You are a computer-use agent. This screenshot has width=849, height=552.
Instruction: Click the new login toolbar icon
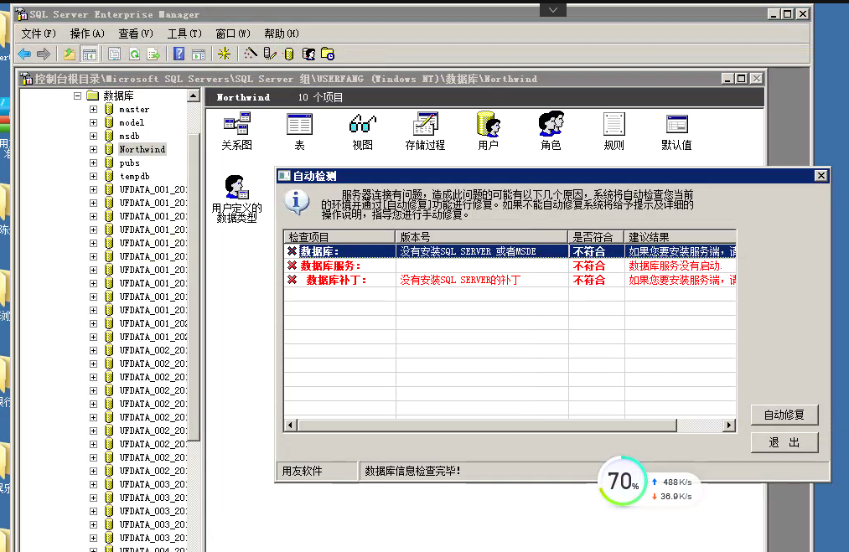coord(308,54)
